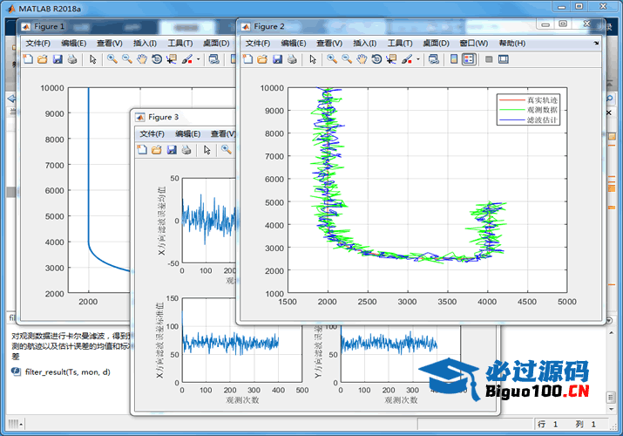
Task: Click Print icon in Figure 3 toolbar
Action: click(x=186, y=150)
